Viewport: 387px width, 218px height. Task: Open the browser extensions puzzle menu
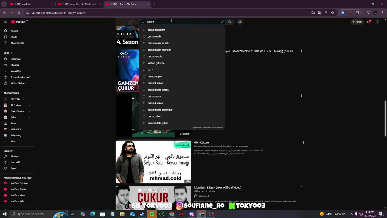[357, 13]
